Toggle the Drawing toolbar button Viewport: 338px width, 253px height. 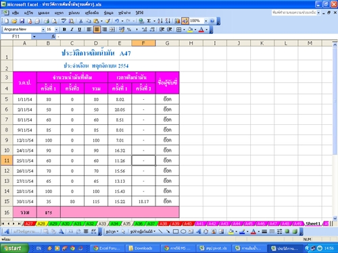[185, 21]
